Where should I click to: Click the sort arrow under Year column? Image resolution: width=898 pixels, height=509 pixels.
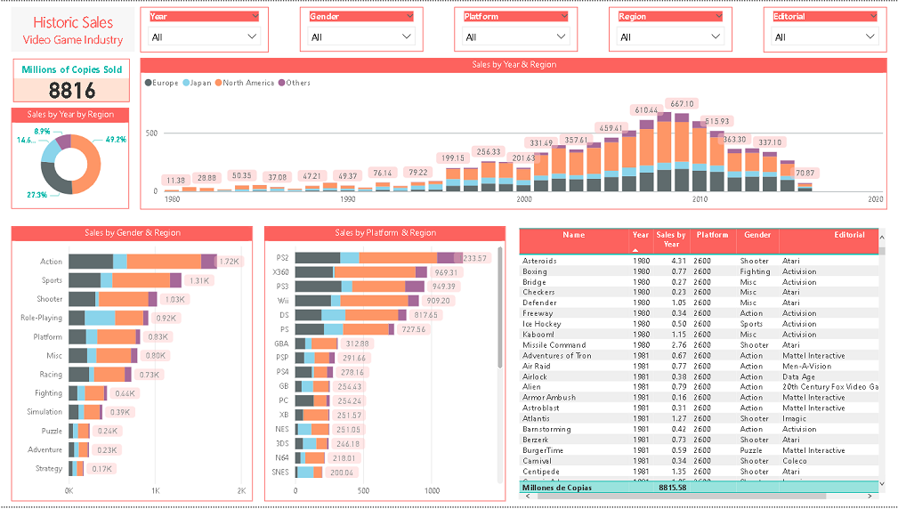pyautogui.click(x=635, y=251)
